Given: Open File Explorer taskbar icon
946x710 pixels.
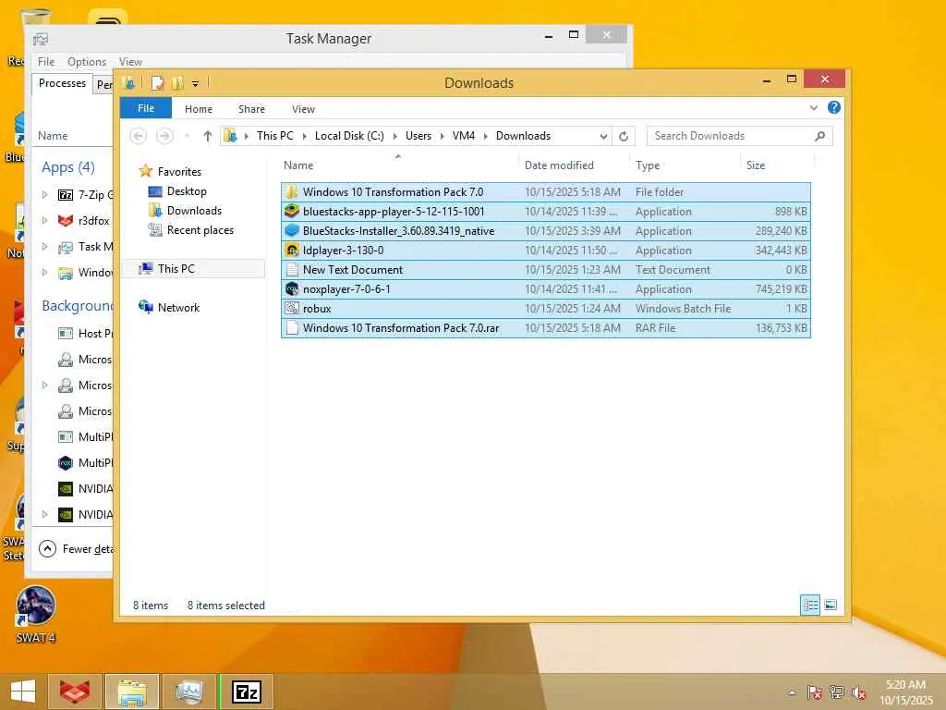Looking at the screenshot, I should pos(132,692).
